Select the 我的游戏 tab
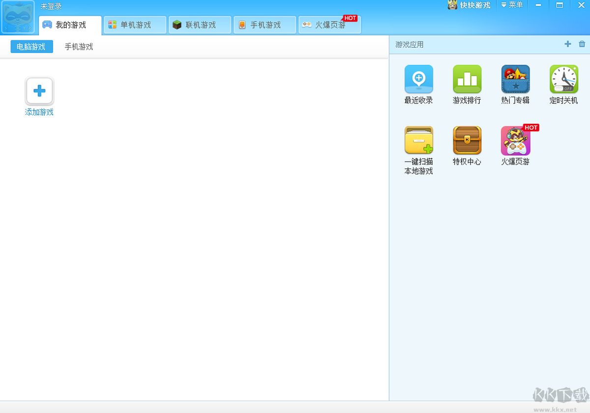 [x=70, y=25]
